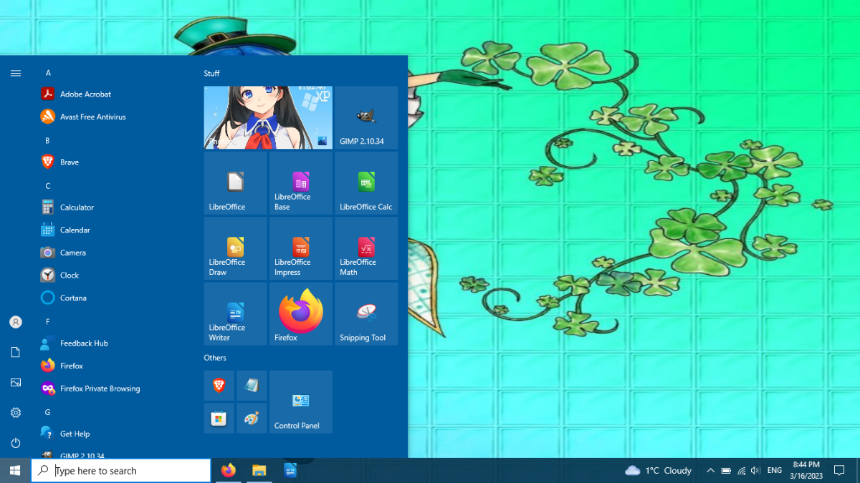Open the Photos live tile with anime image

(268, 117)
